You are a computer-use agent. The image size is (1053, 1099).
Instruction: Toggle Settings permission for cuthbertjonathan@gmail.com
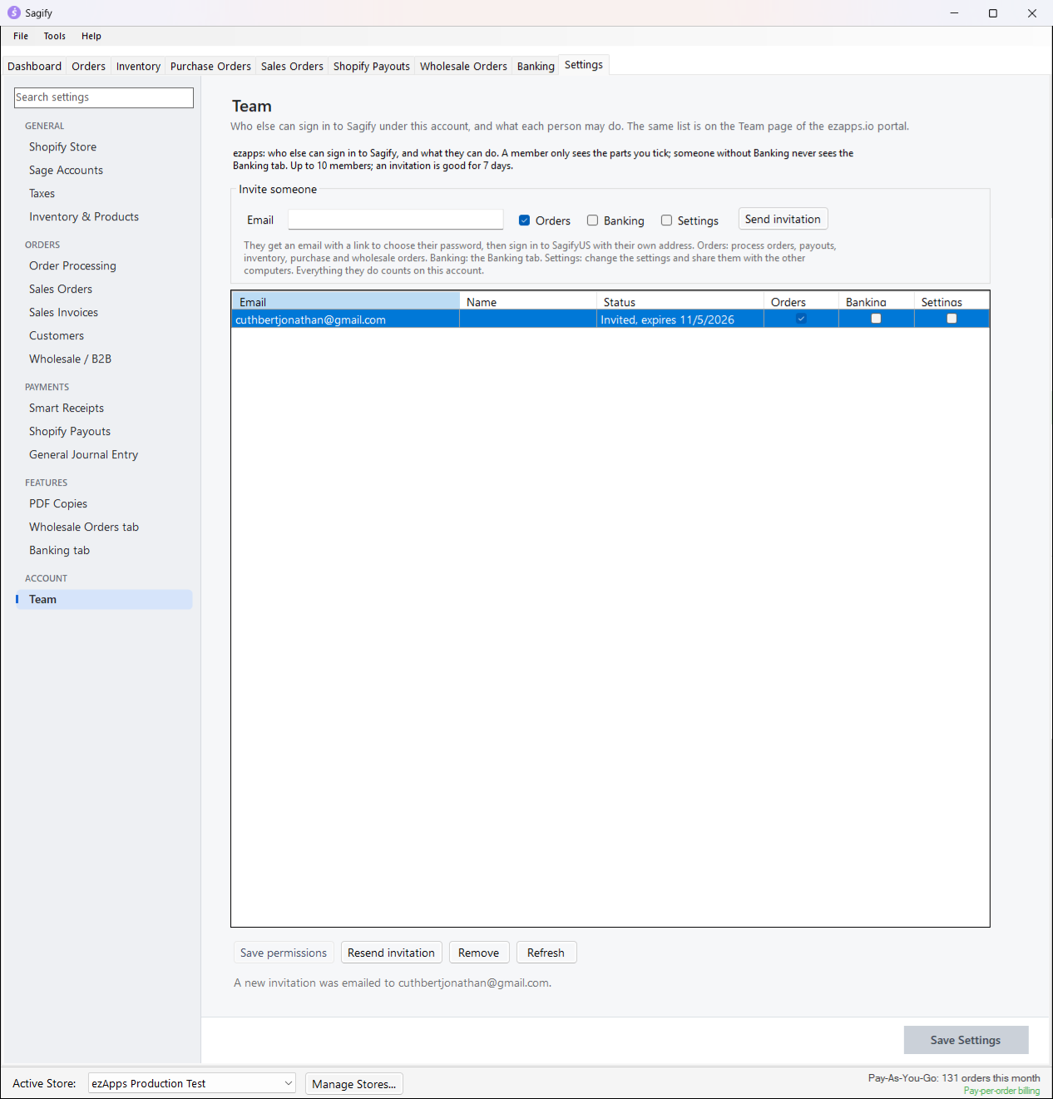(952, 319)
